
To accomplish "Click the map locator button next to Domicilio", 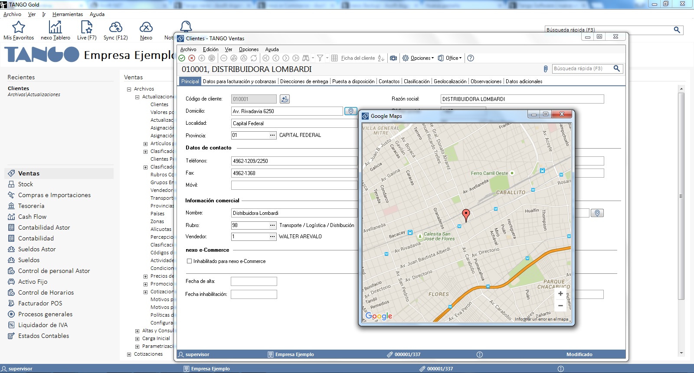I will pyautogui.click(x=351, y=111).
